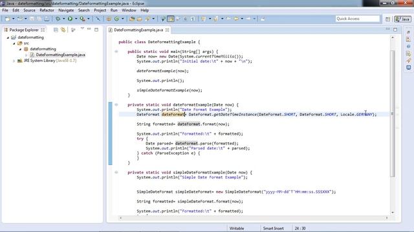This screenshot has height=232, width=414.
Task: Click the Quick Access search field
Action: pyautogui.click(x=358, y=19)
